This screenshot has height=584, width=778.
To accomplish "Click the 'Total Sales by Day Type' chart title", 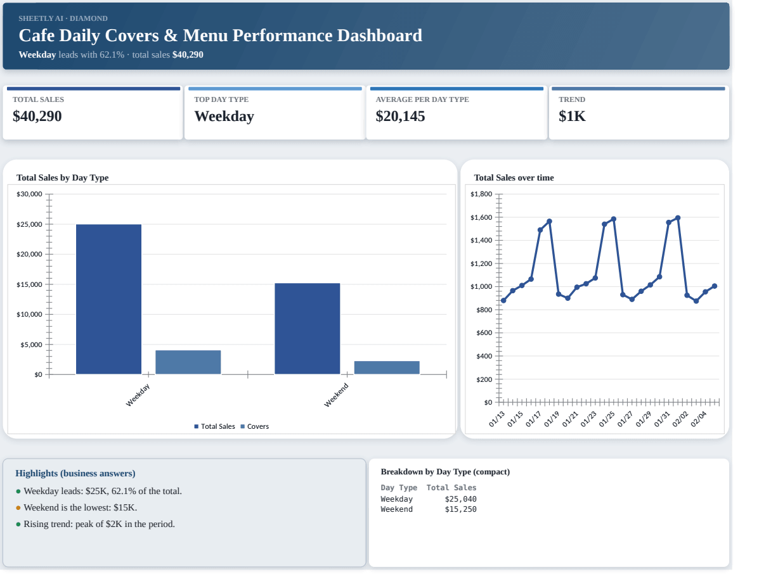I will click(62, 178).
